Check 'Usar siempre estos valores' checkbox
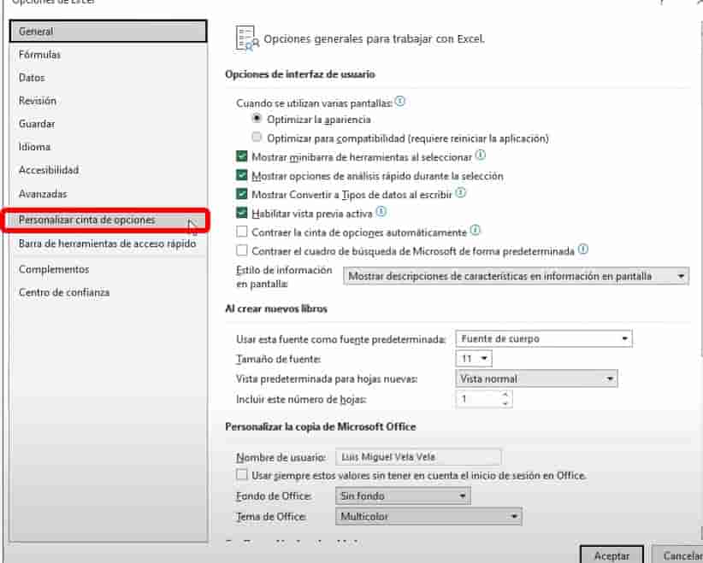The image size is (703, 563). click(x=242, y=475)
